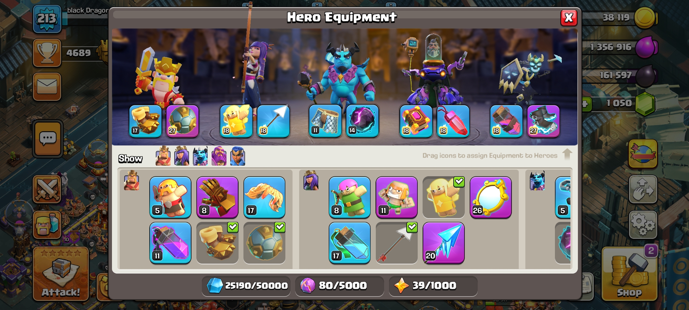Open the Barbarian King level 17 boots slot
The image size is (689, 310).
pyautogui.click(x=146, y=121)
